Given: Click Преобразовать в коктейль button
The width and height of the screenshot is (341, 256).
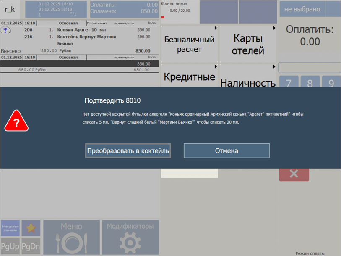Looking at the screenshot, I should (128, 150).
